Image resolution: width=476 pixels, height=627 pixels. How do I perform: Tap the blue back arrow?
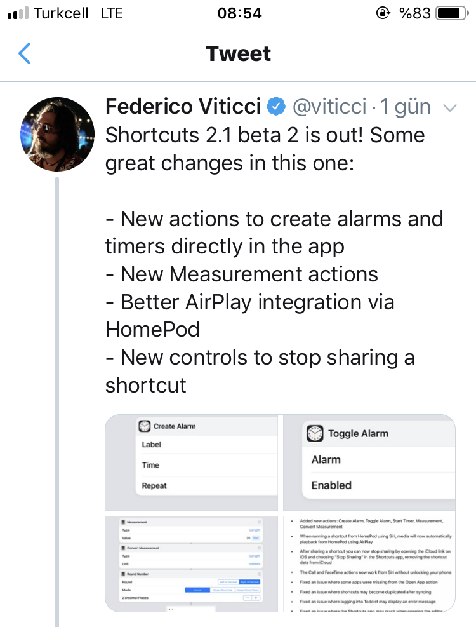[x=25, y=53]
